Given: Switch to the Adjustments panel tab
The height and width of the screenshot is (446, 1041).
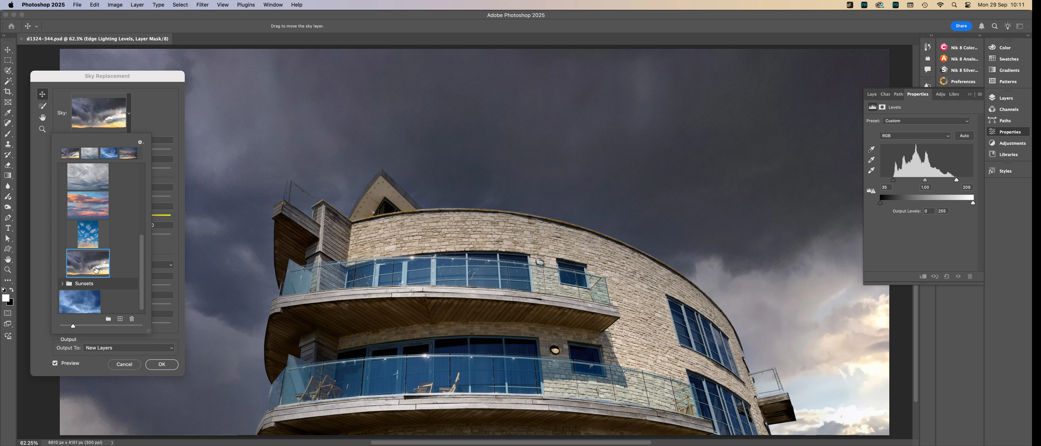Looking at the screenshot, I should pyautogui.click(x=940, y=94).
